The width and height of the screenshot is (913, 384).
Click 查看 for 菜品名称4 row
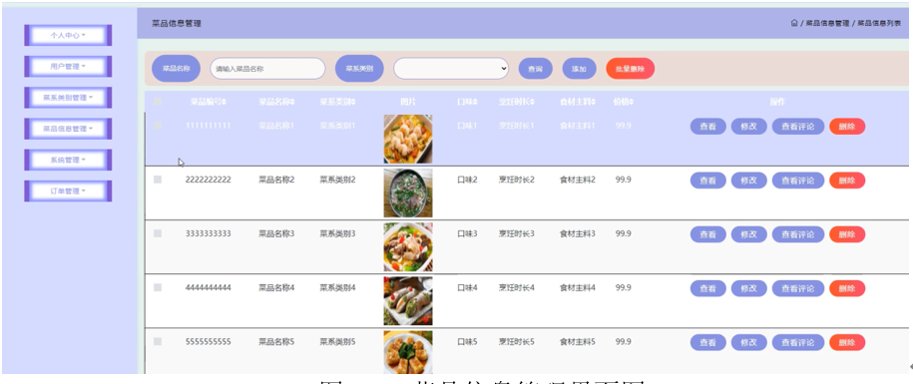708,288
